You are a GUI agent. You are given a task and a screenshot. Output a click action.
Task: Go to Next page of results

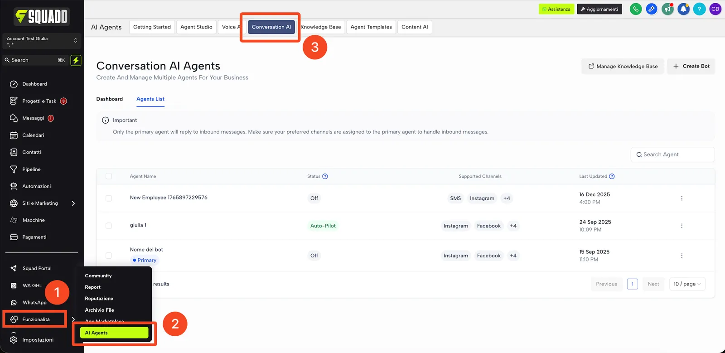click(x=653, y=284)
